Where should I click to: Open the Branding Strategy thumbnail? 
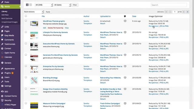[x=34, y=80]
